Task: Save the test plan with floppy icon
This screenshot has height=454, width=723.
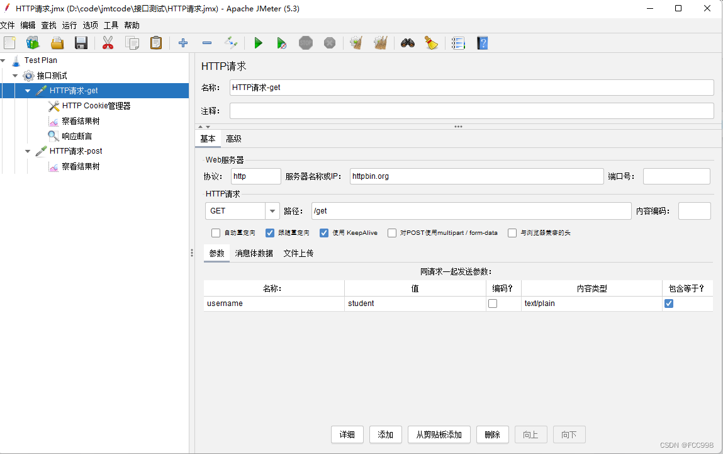Action: coord(81,43)
